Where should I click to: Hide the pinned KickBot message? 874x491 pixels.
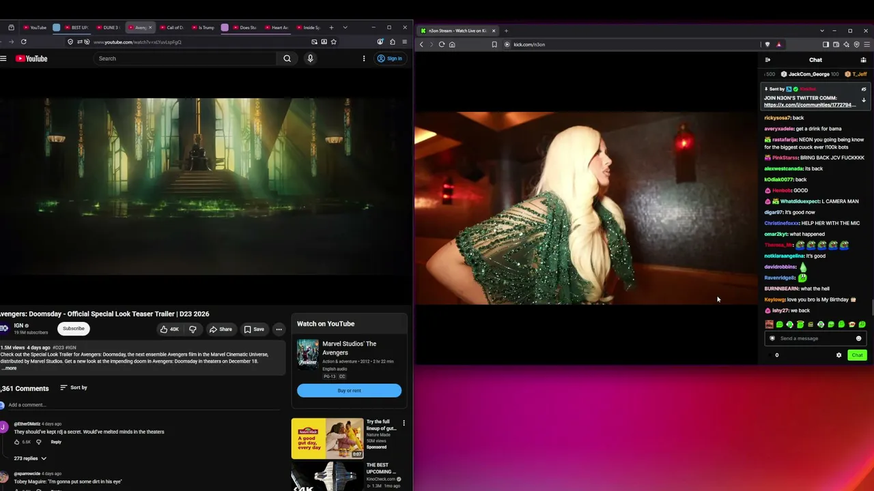[864, 89]
